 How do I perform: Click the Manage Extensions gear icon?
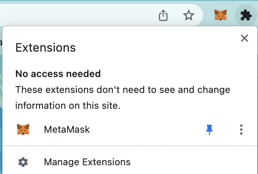[23, 162]
